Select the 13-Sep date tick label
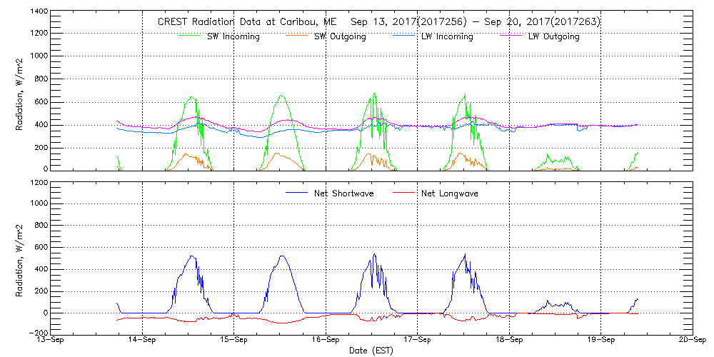Image resolution: width=714 pixels, height=357 pixels. (50, 341)
